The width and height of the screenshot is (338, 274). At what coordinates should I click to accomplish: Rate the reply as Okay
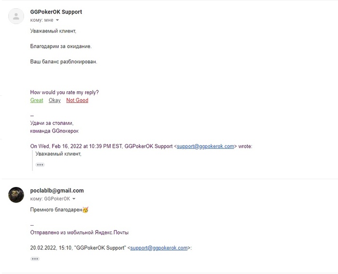(x=55, y=101)
